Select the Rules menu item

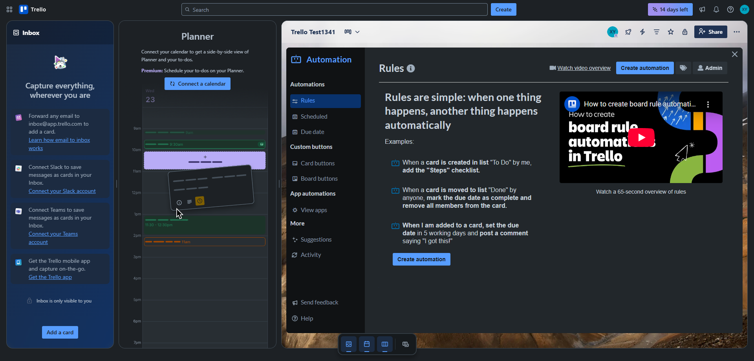[x=326, y=101]
